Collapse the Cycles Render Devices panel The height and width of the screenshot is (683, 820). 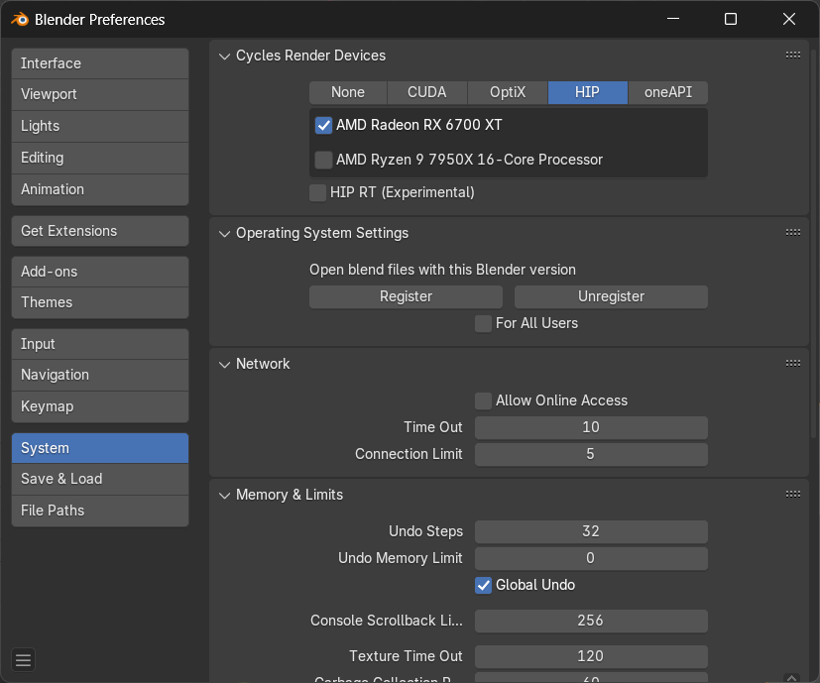click(224, 56)
